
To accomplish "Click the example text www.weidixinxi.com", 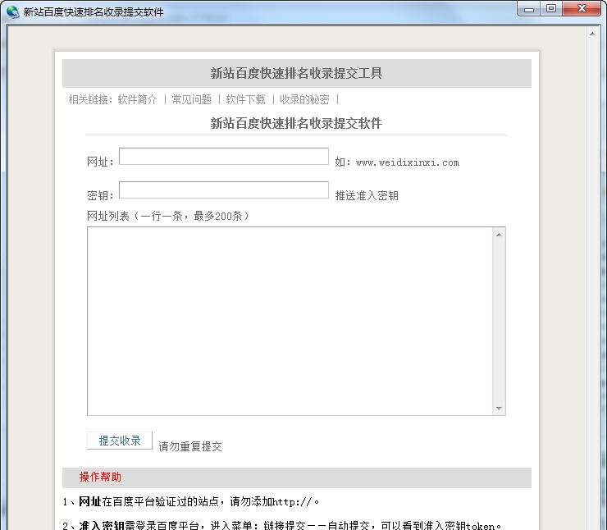I will 408,162.
